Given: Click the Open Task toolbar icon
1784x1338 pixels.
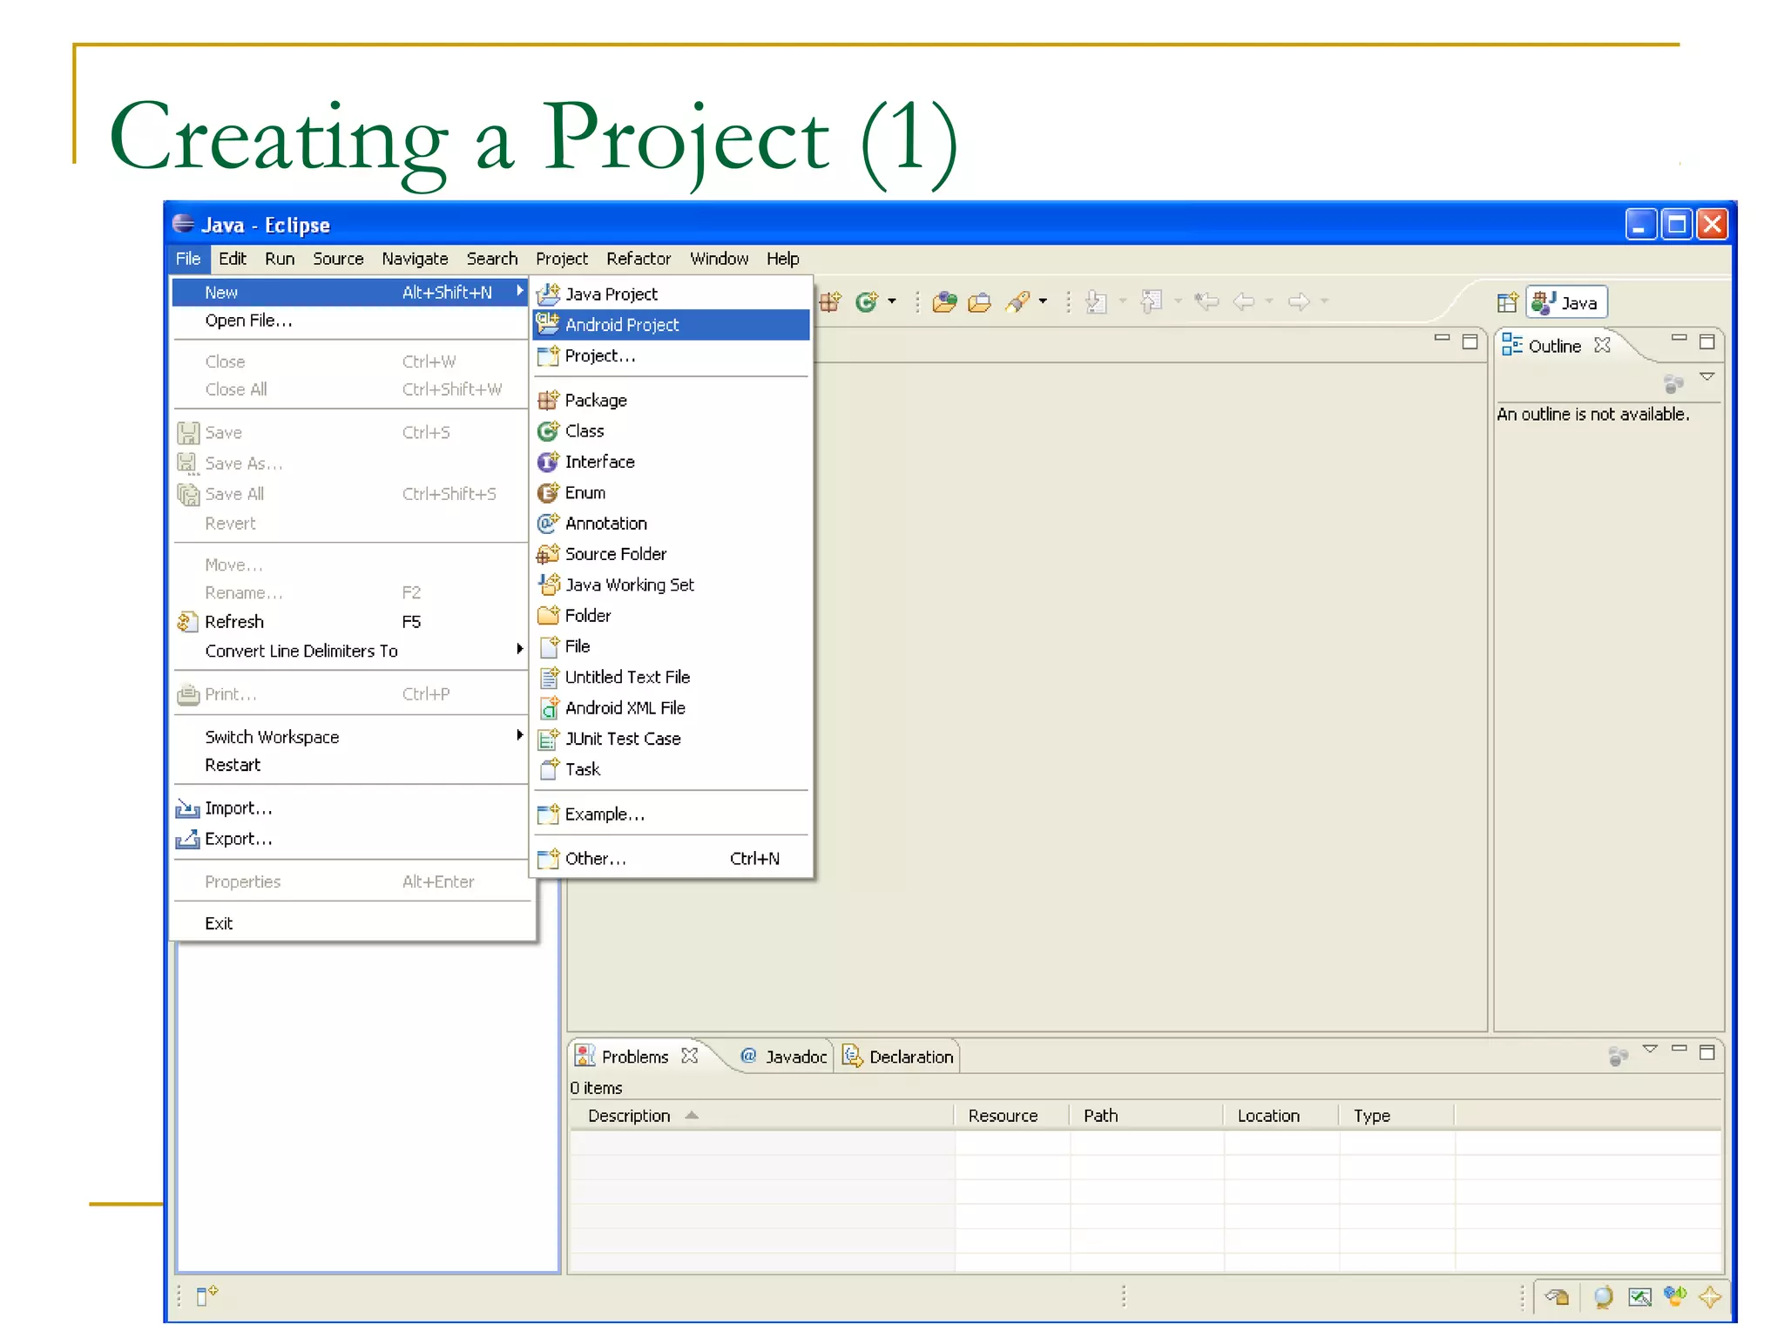Looking at the screenshot, I should click(980, 302).
